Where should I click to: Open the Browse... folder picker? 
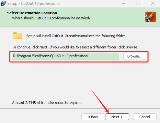coord(135,56)
